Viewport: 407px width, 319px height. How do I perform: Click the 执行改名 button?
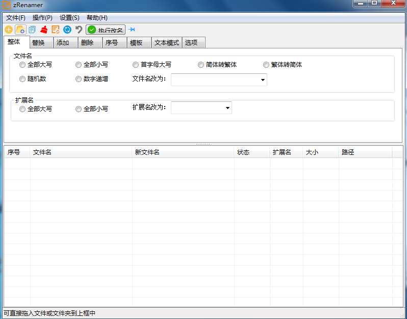tap(106, 30)
